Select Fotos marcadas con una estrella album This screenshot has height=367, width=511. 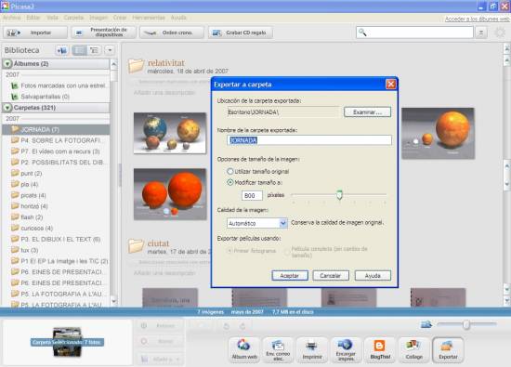point(59,85)
